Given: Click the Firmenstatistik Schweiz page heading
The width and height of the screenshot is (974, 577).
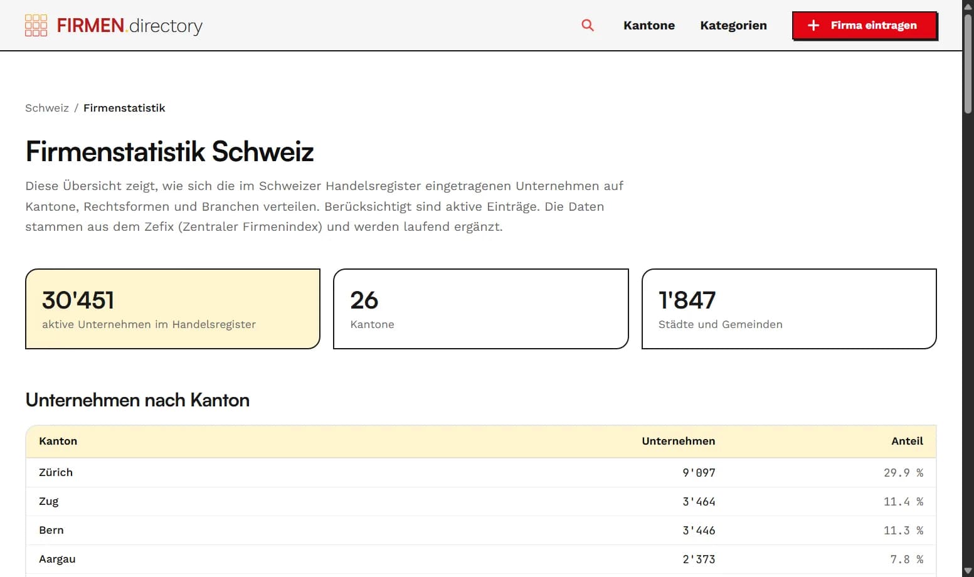Looking at the screenshot, I should pos(169,151).
